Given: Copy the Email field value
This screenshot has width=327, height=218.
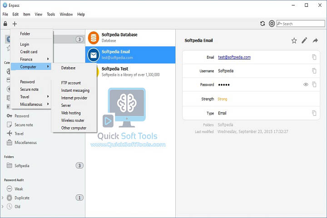Looking at the screenshot, I should (x=314, y=57).
